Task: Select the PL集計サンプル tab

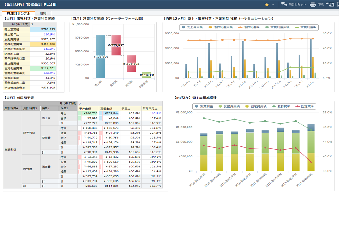Action: (x=18, y=13)
